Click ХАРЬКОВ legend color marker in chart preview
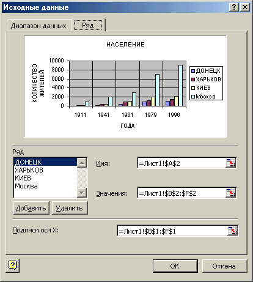This screenshot has height=282, width=253. (x=193, y=80)
